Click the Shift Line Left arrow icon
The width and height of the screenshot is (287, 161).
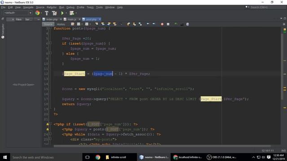tap(148, 24)
